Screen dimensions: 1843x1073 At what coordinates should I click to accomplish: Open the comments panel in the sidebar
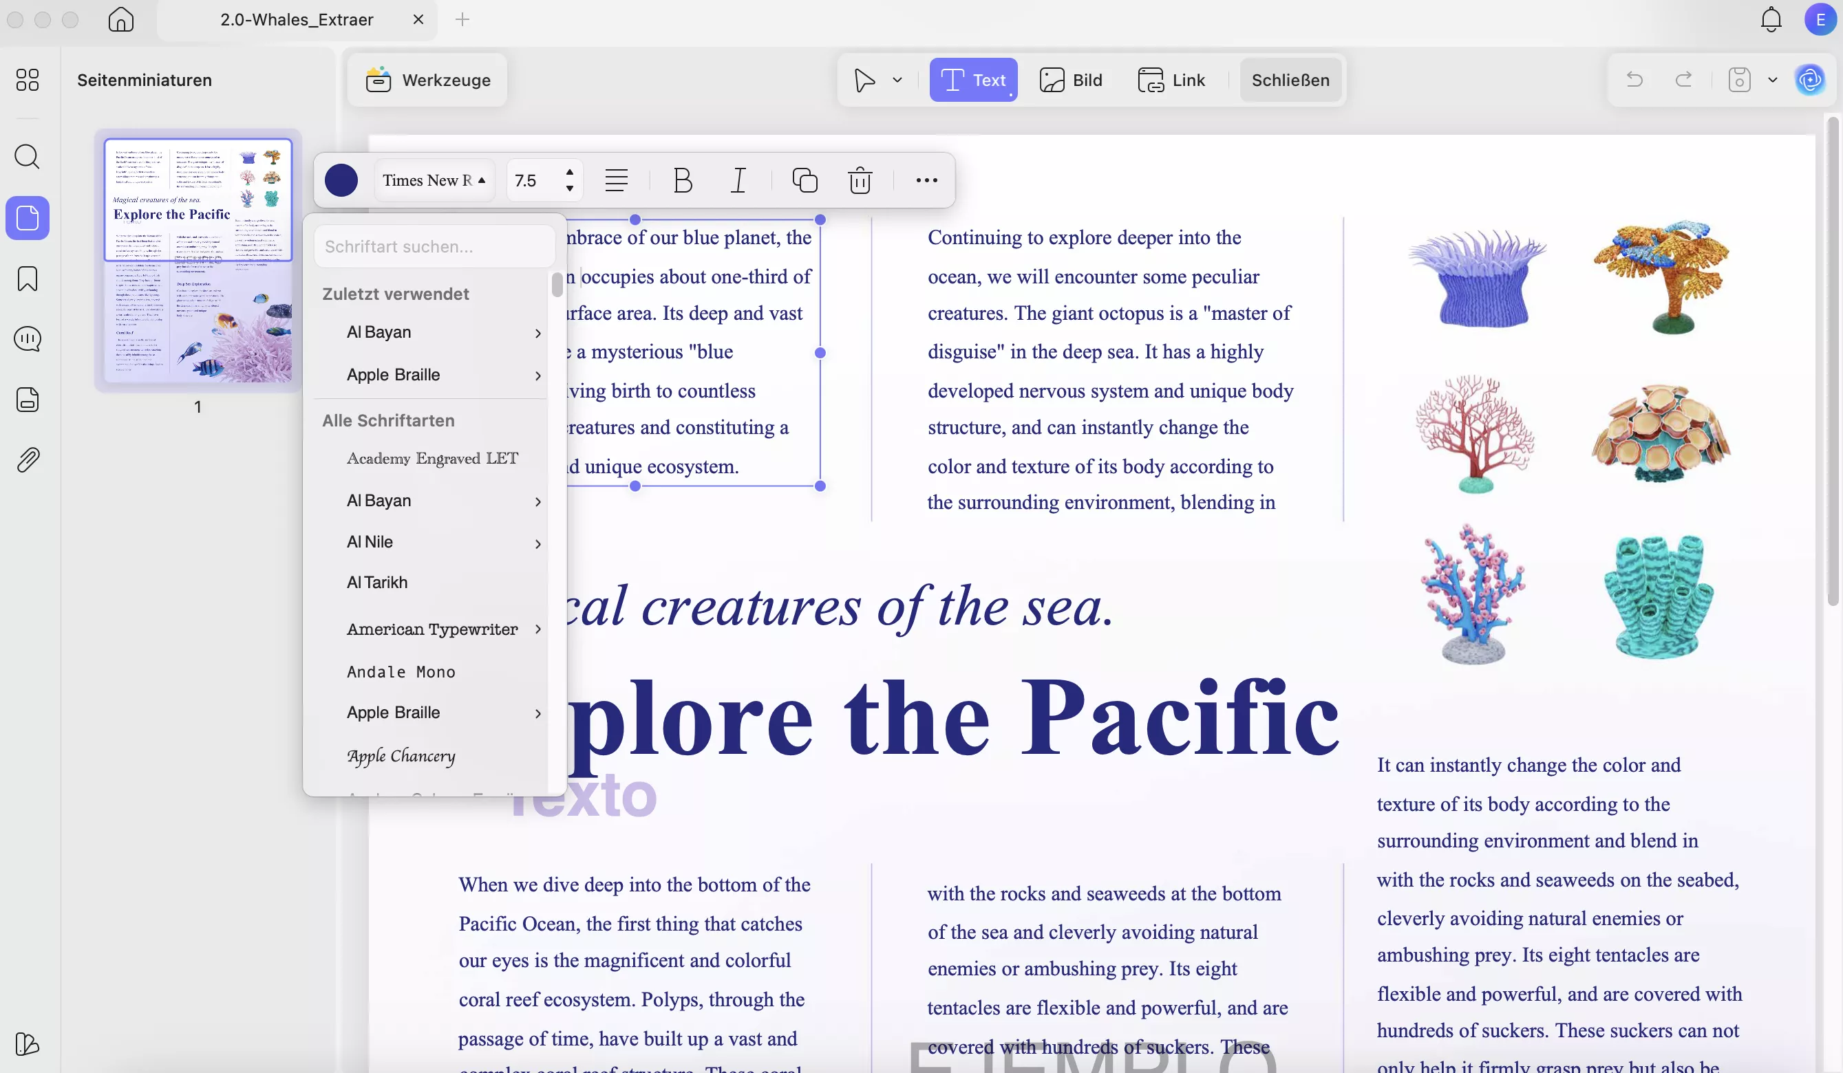click(27, 339)
